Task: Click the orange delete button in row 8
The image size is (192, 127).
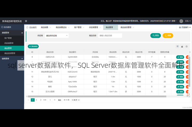Action: coord(187,57)
